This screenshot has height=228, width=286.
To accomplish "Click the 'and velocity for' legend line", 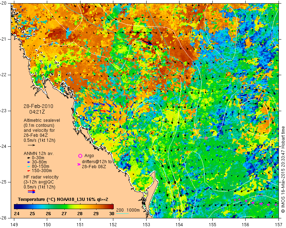I will 39,130.
